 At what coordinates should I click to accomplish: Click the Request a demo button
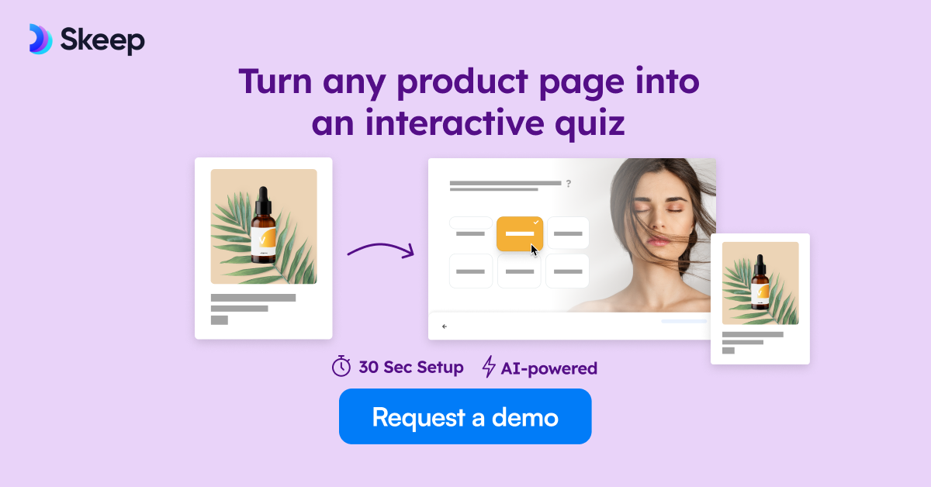click(x=465, y=416)
